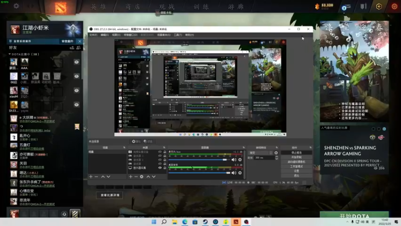The height and width of the screenshot is (226, 401).
Task: Go to the Dota 英雄 tab
Action: pos(98,7)
